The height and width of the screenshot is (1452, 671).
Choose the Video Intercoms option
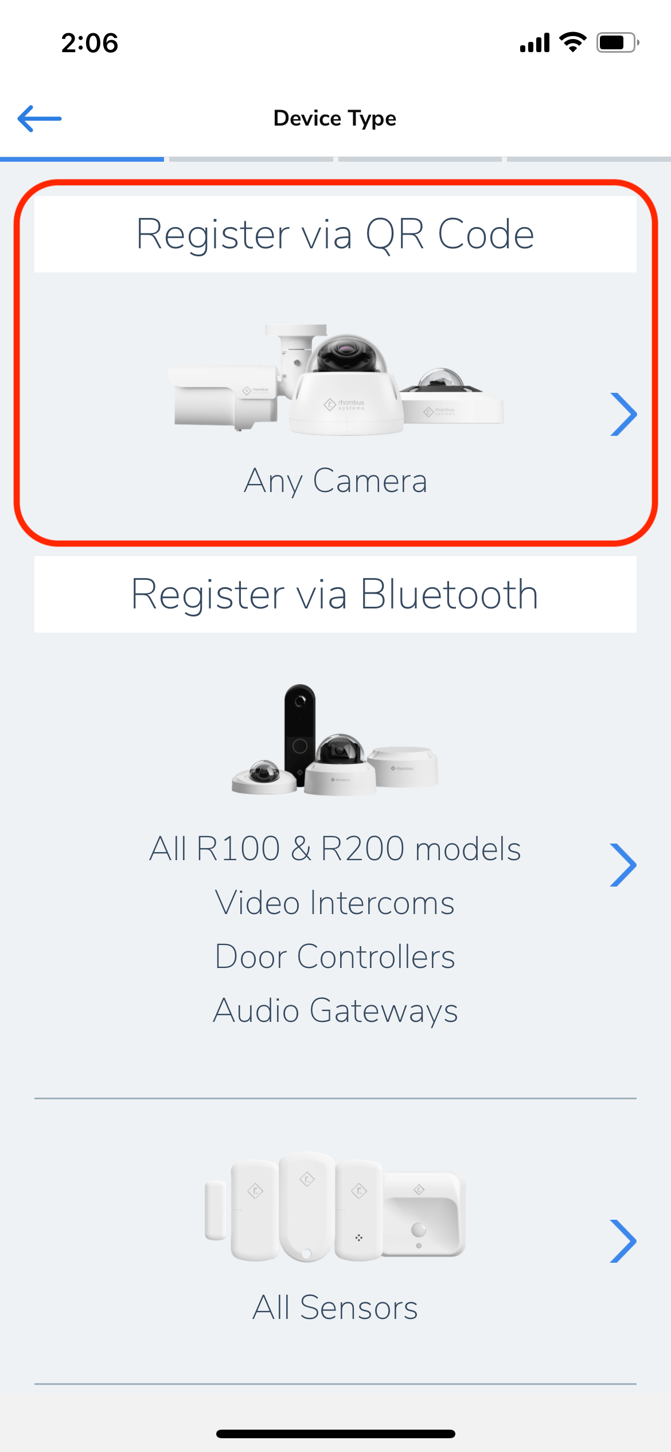335,903
